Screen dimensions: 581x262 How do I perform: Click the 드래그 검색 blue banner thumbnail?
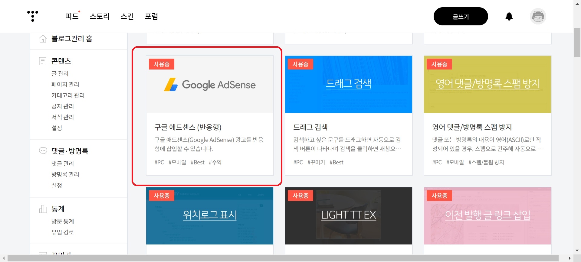coord(349,84)
